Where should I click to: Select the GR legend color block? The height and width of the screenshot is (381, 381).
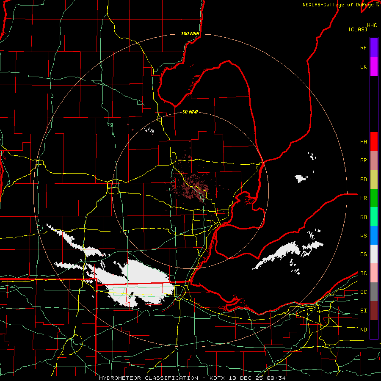pyautogui.click(x=374, y=160)
